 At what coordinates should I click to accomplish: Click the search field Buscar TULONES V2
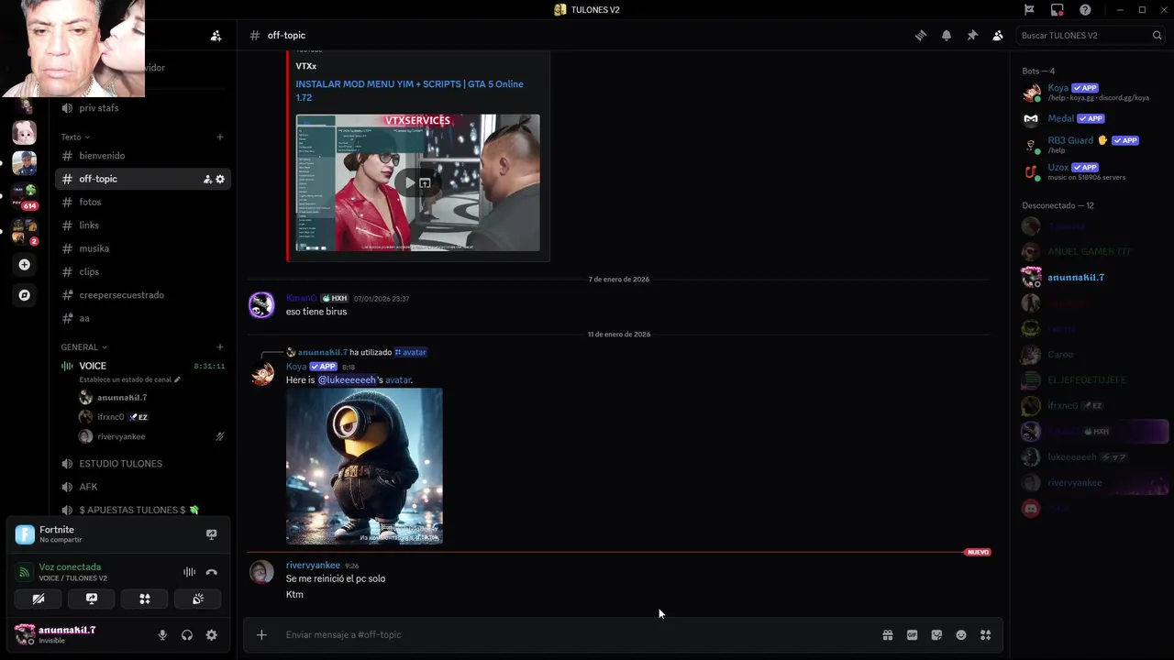pos(1091,36)
